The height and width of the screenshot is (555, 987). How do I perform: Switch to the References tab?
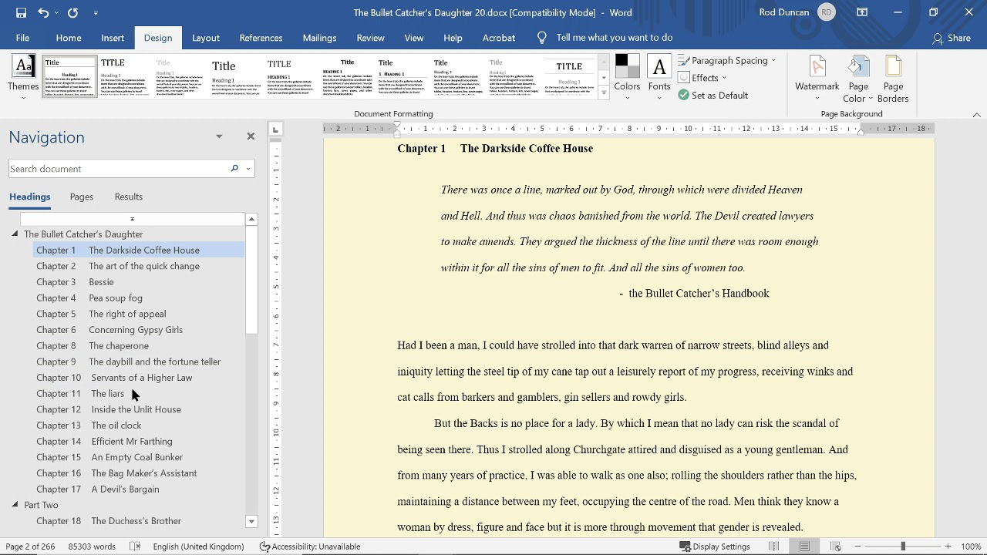(261, 38)
